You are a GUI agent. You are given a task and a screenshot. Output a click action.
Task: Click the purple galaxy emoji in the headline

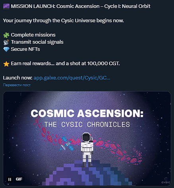pyautogui.click(x=6, y=6)
